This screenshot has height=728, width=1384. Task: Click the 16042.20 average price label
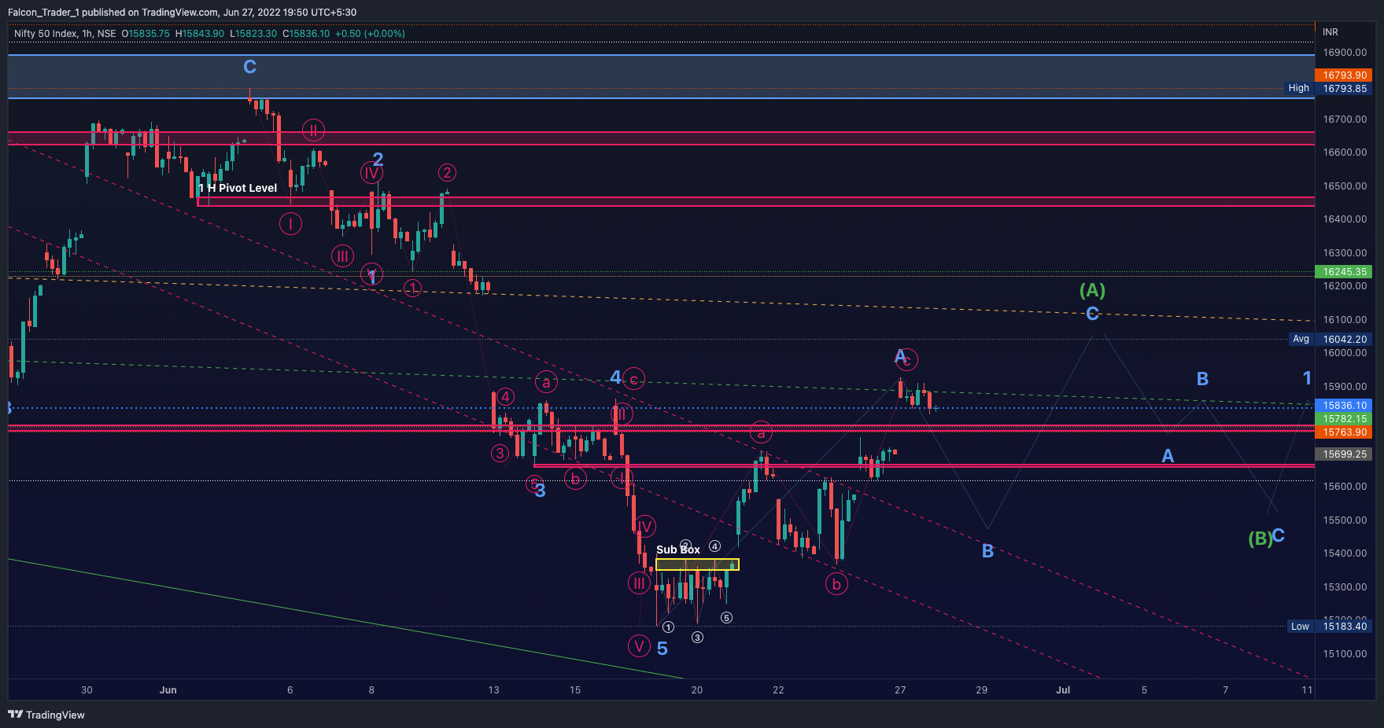[x=1344, y=340]
